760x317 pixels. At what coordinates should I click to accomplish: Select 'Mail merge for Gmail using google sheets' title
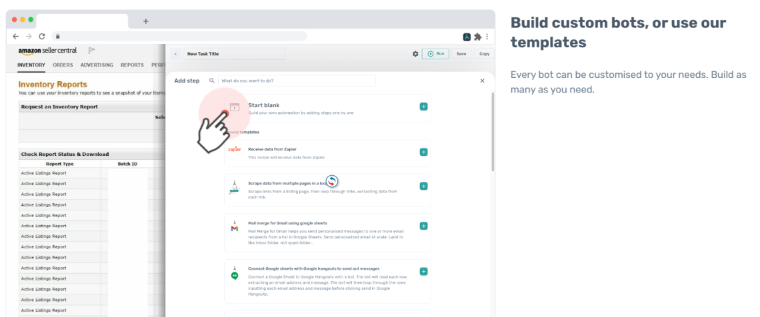287,223
